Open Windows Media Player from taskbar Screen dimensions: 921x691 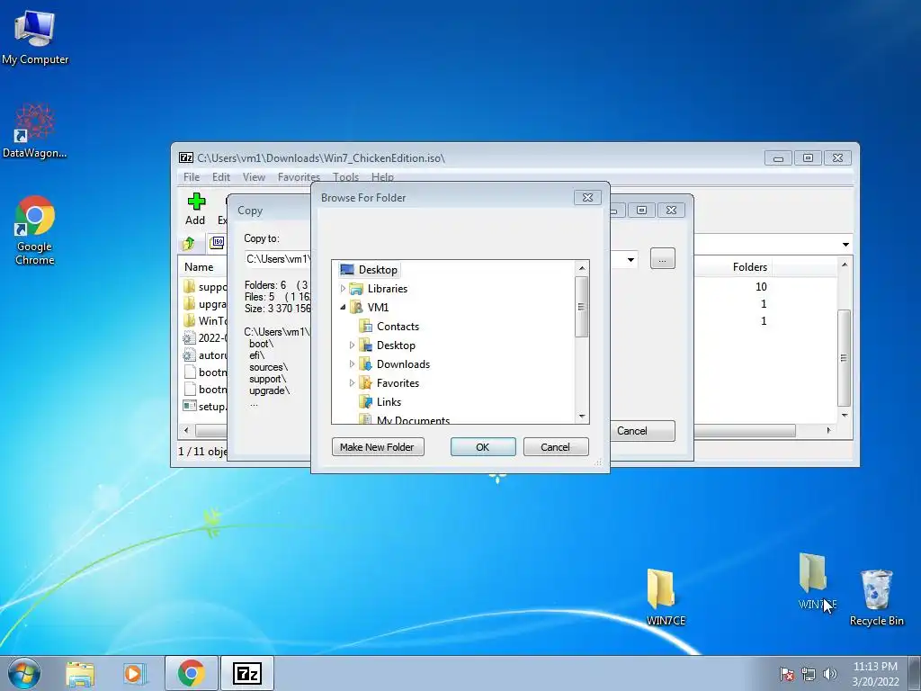(x=135, y=673)
